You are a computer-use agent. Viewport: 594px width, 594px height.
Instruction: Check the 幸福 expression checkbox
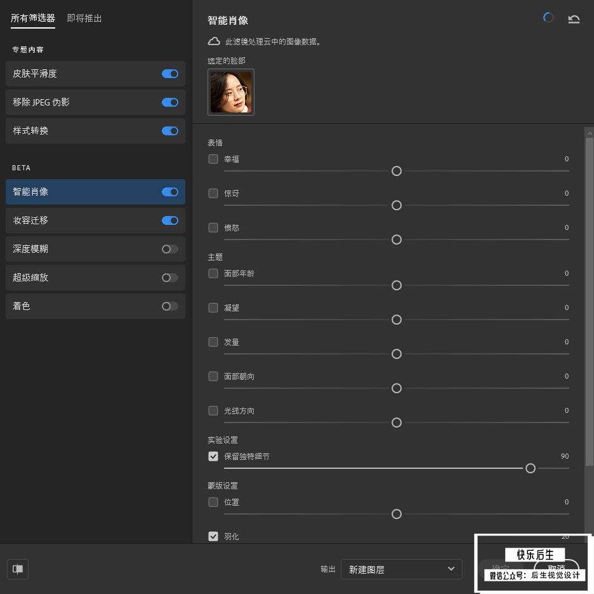(x=213, y=159)
